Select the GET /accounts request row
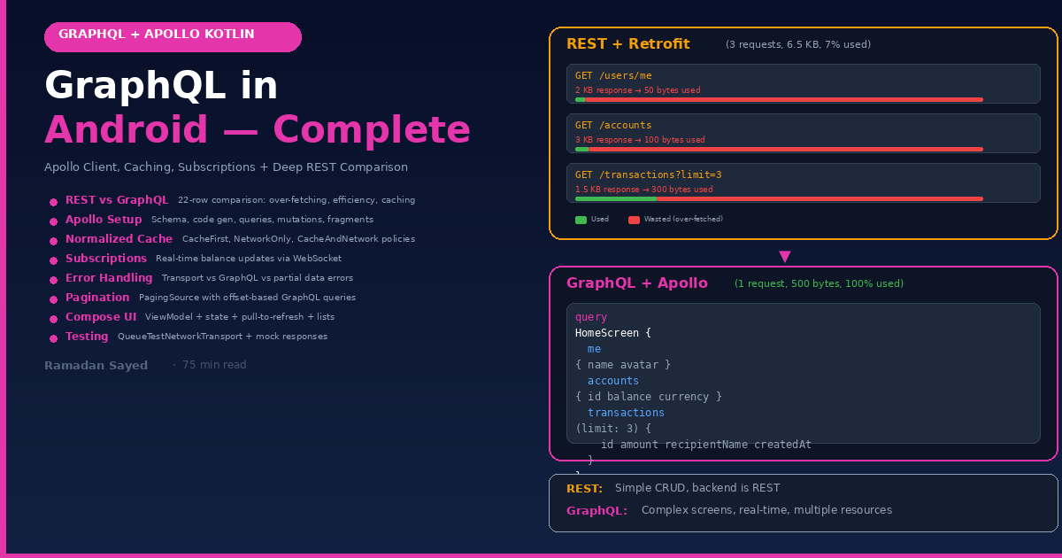 click(x=803, y=133)
